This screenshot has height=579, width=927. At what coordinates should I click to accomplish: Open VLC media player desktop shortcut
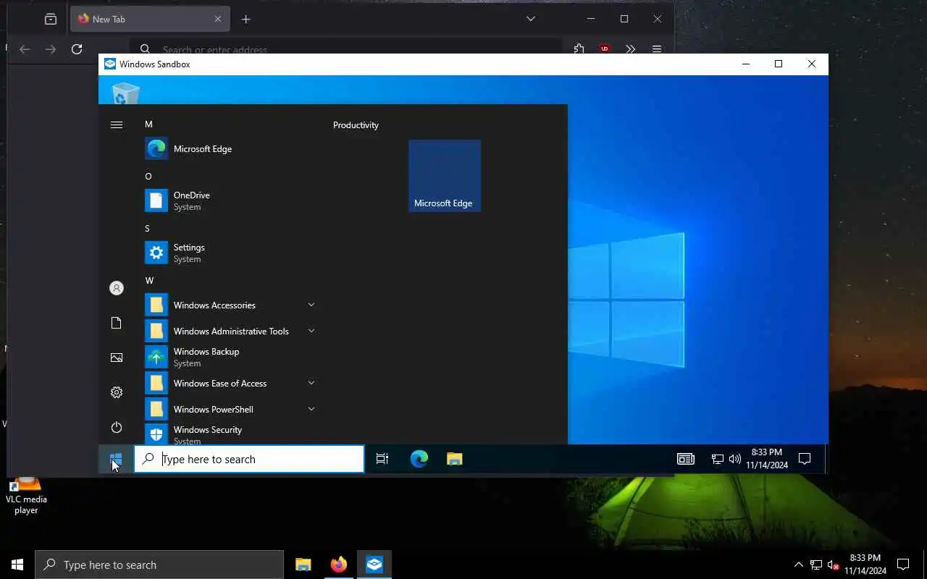coord(26,496)
